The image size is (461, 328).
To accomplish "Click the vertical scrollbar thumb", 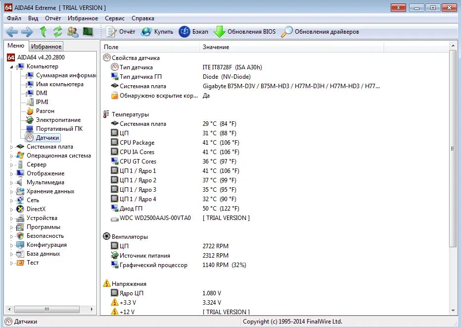I will pos(453,149).
